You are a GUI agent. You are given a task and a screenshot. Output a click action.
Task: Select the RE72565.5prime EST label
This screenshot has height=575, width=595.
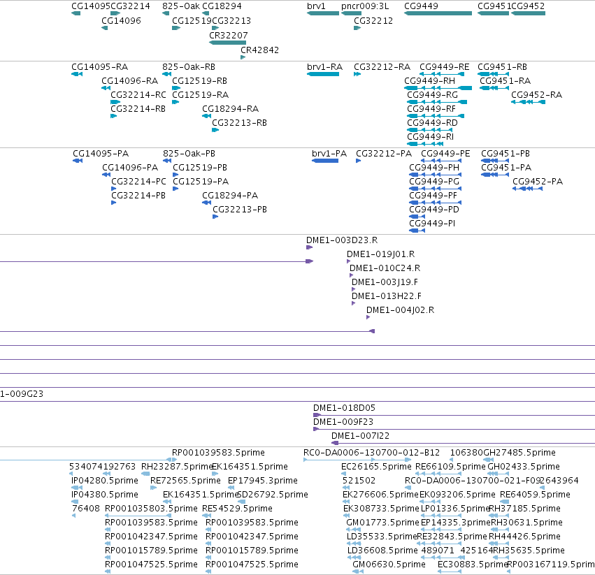pos(185,481)
